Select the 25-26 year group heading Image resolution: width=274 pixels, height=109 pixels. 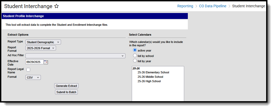tap(136, 69)
